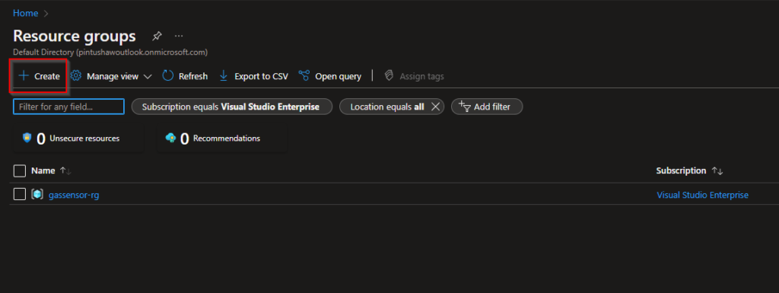779x293 pixels.
Task: Pin the Resource groups page
Action: (157, 36)
